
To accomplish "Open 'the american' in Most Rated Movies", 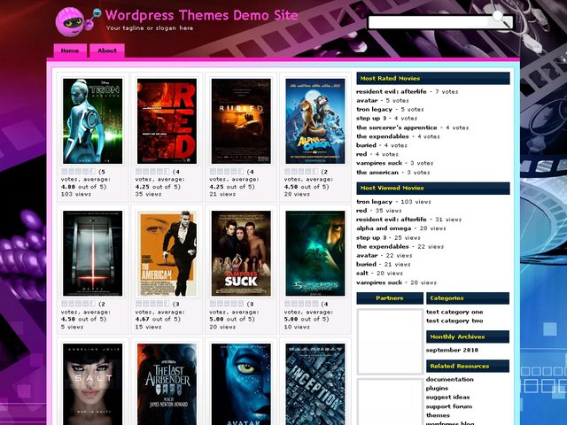I will [377, 173].
